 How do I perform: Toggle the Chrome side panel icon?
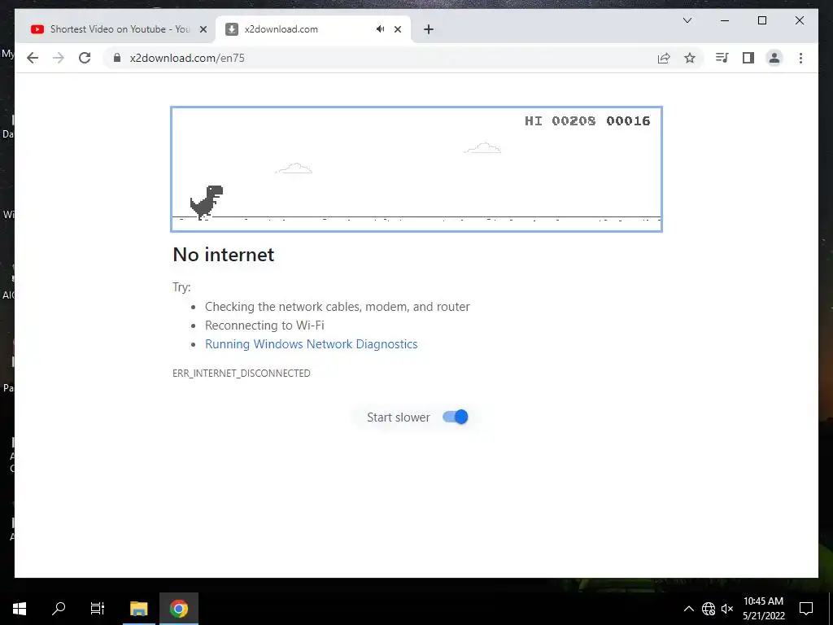click(x=748, y=58)
